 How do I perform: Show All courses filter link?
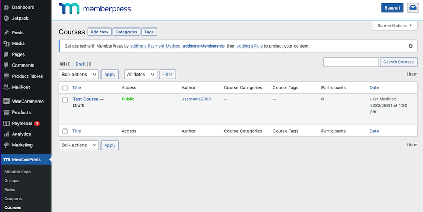pos(62,64)
